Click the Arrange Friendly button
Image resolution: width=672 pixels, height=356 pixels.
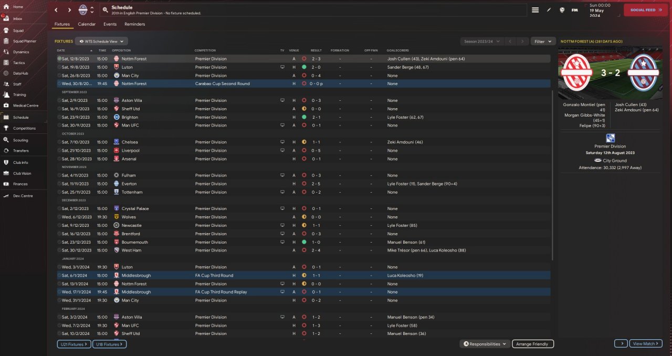[x=532, y=344]
